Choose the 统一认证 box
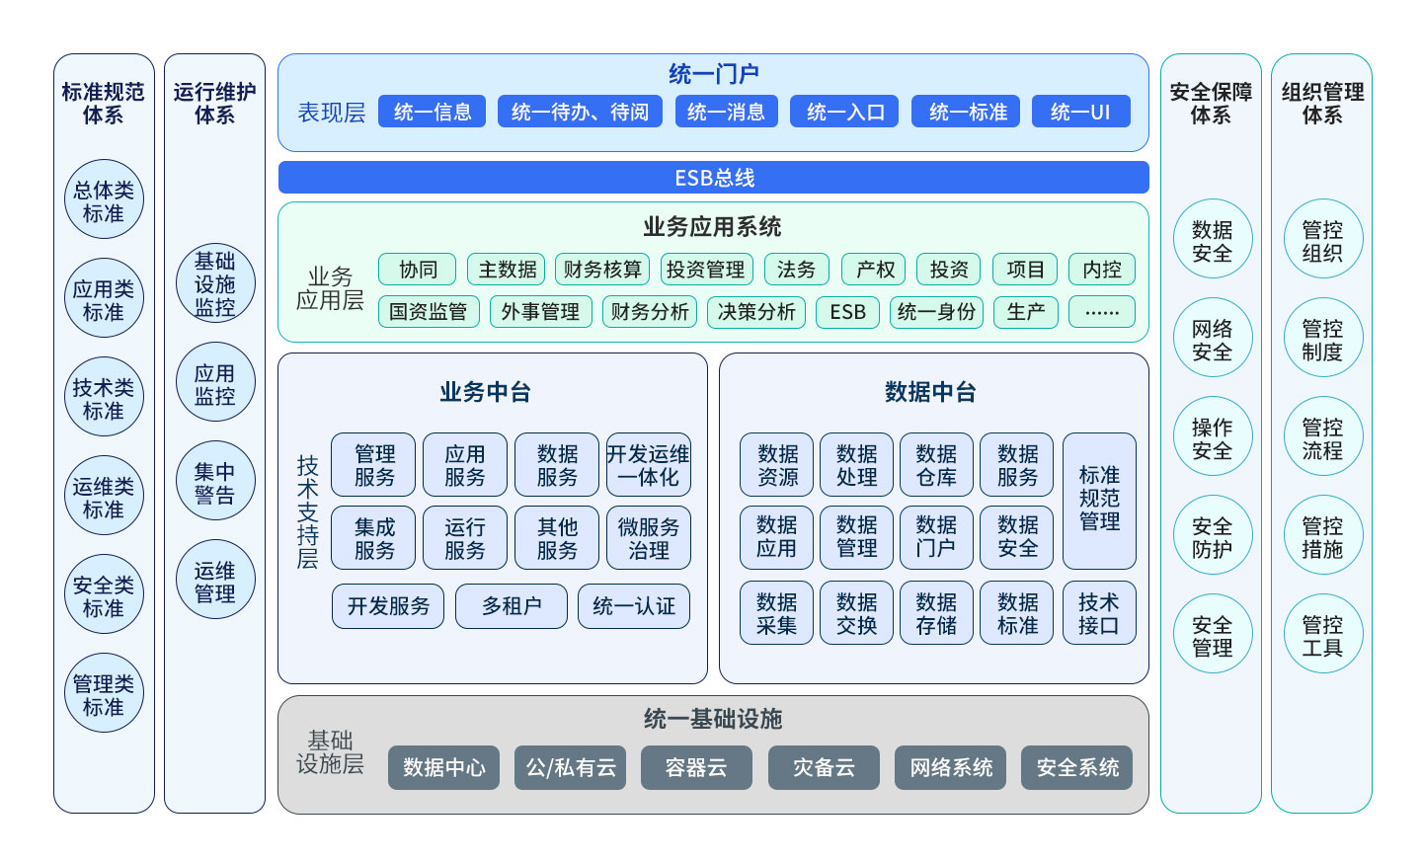1422x862 pixels. pos(634,606)
